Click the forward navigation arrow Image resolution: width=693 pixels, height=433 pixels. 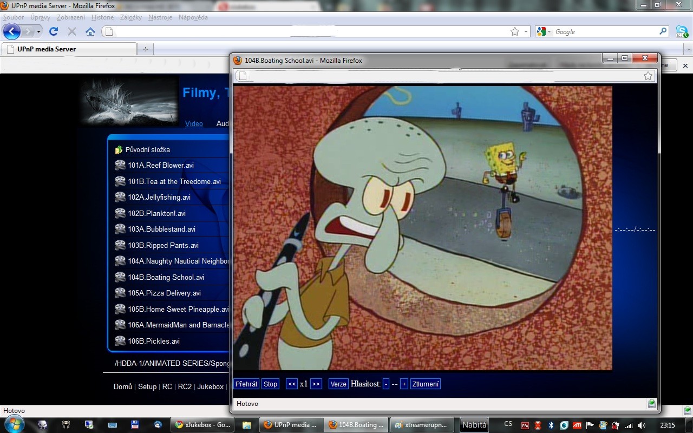28,31
